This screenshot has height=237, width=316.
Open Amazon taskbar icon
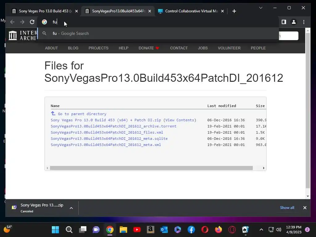click(x=151, y=230)
